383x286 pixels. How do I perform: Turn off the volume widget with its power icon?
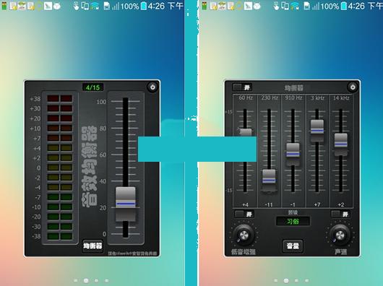[152, 87]
